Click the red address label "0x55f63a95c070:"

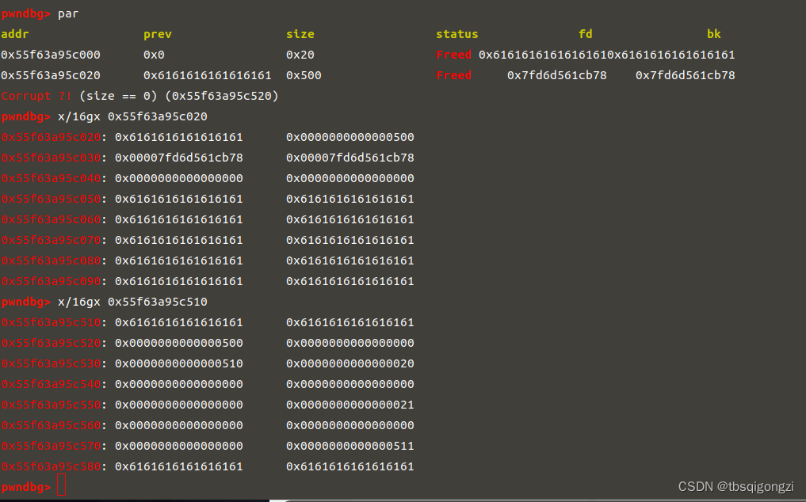(x=54, y=240)
